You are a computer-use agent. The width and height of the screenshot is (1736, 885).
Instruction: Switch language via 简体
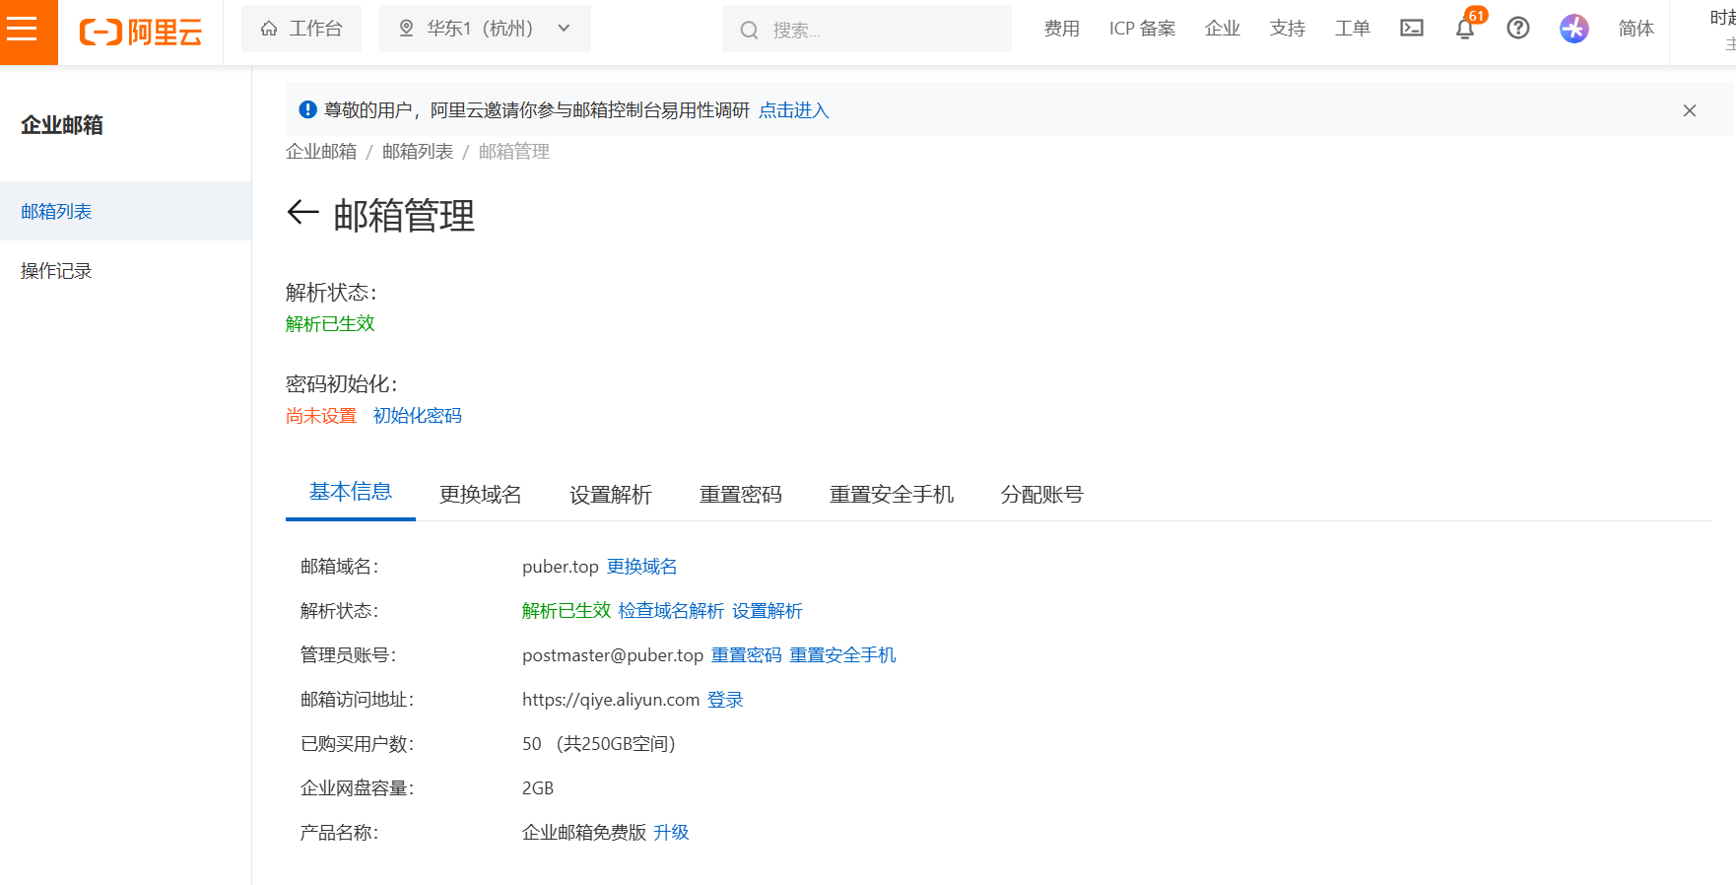[x=1636, y=29]
